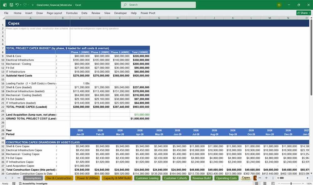Open Customize Quick Access Toolbar dropdown

(33, 5)
